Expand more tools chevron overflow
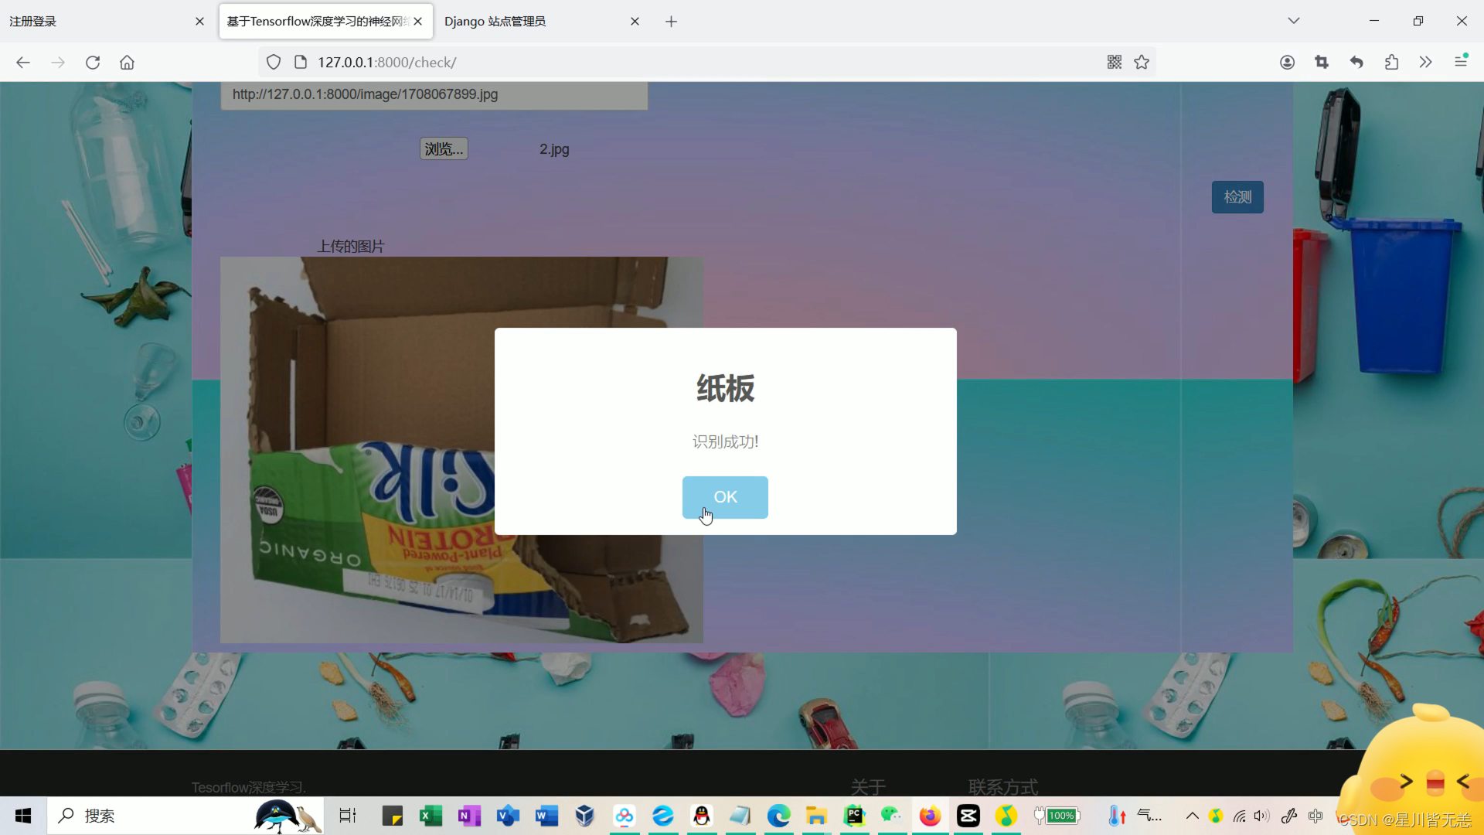1484x835 pixels. 1425,63
